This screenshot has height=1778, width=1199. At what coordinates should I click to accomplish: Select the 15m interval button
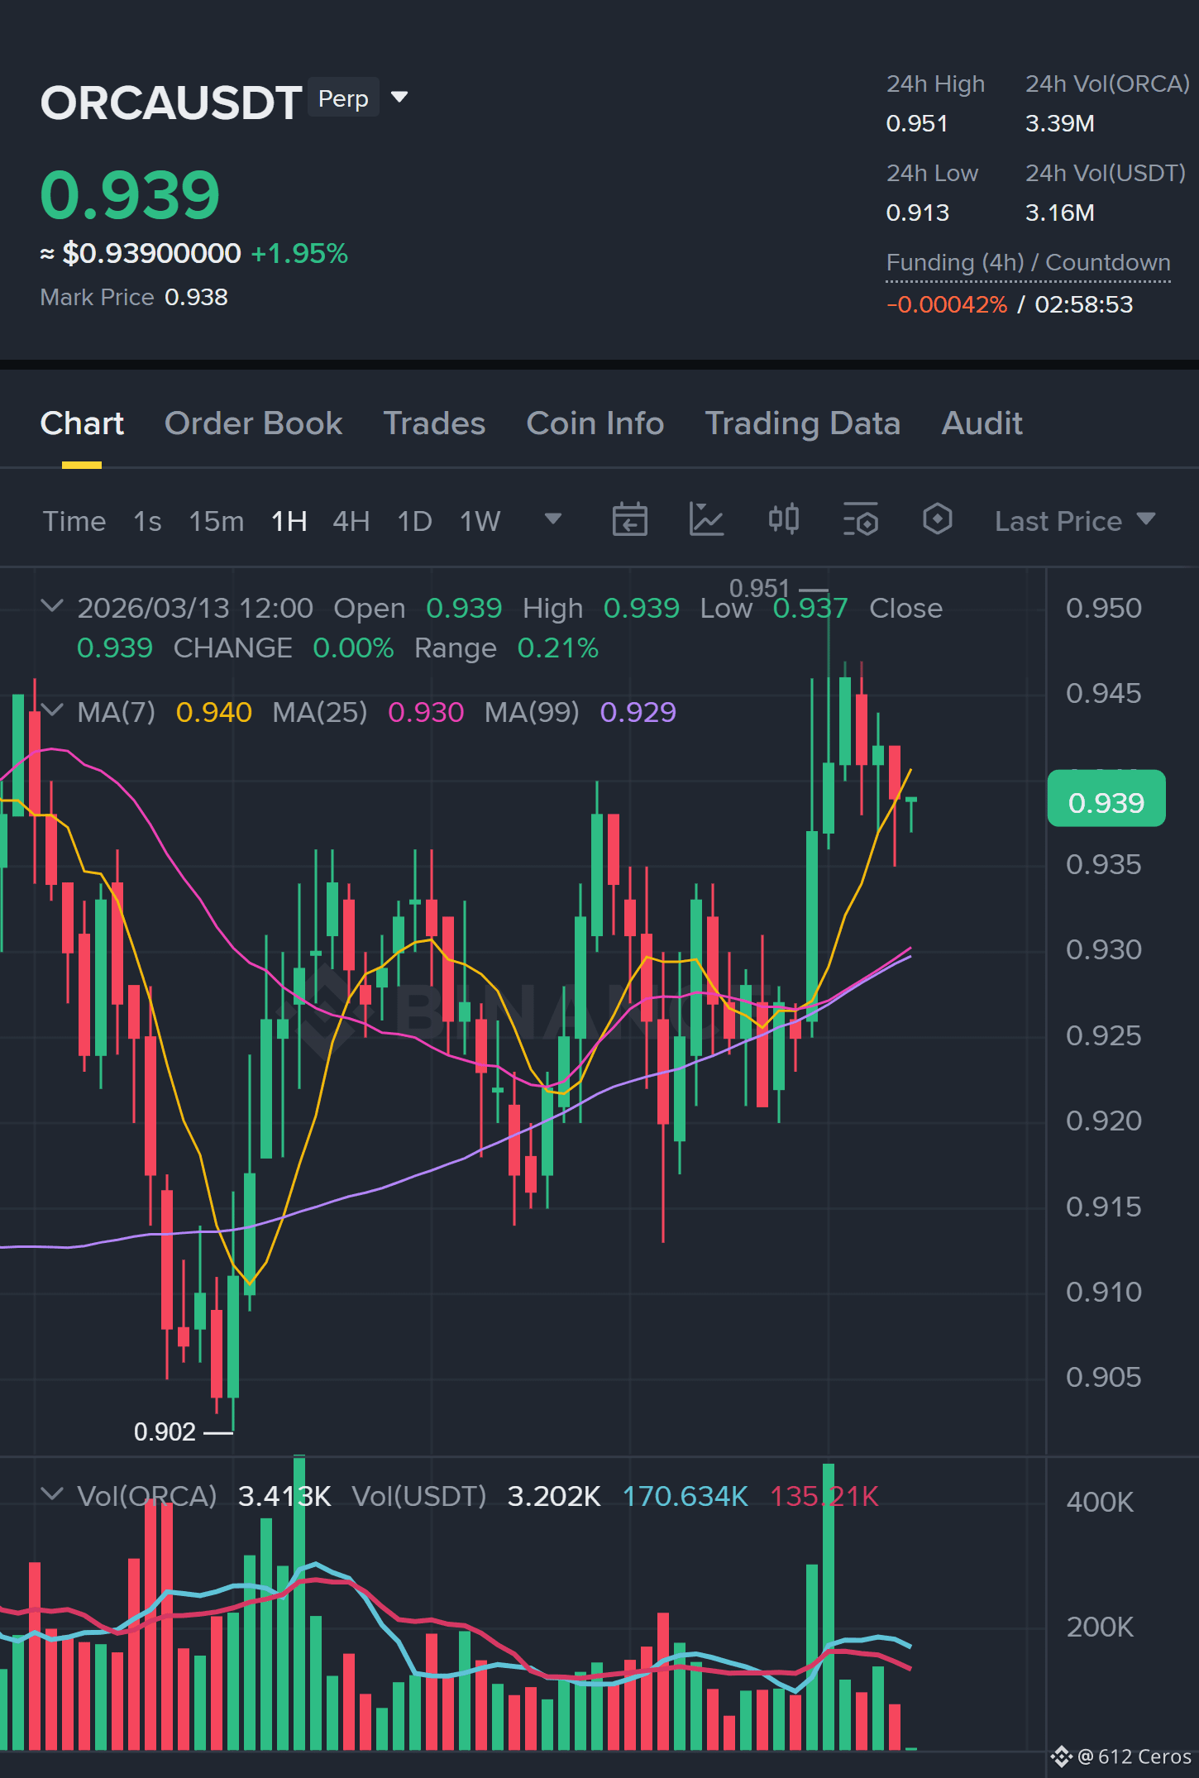pyautogui.click(x=216, y=521)
